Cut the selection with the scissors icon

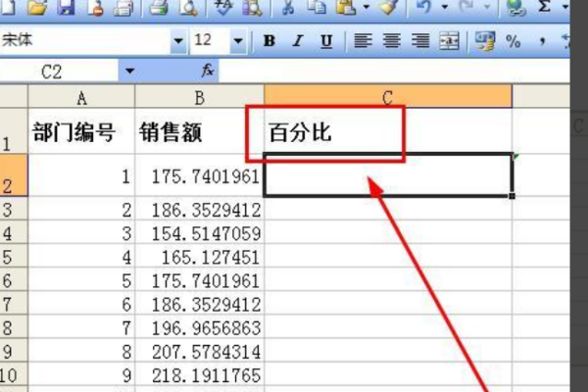[287, 7]
